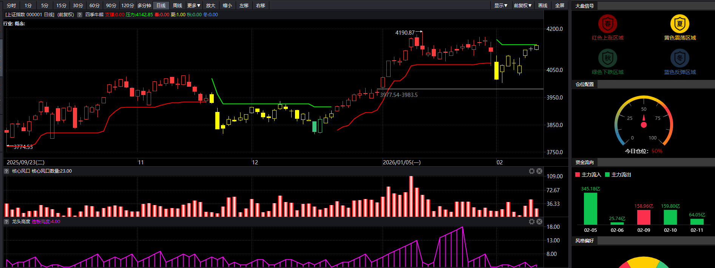Select the 60分 timeframe tab
This screenshot has width=715, height=268.
pyautogui.click(x=94, y=5)
